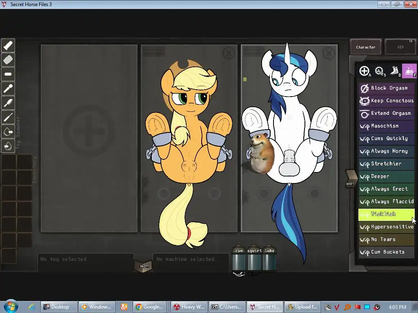Open the Windows Start menu

pyautogui.click(x=11, y=306)
